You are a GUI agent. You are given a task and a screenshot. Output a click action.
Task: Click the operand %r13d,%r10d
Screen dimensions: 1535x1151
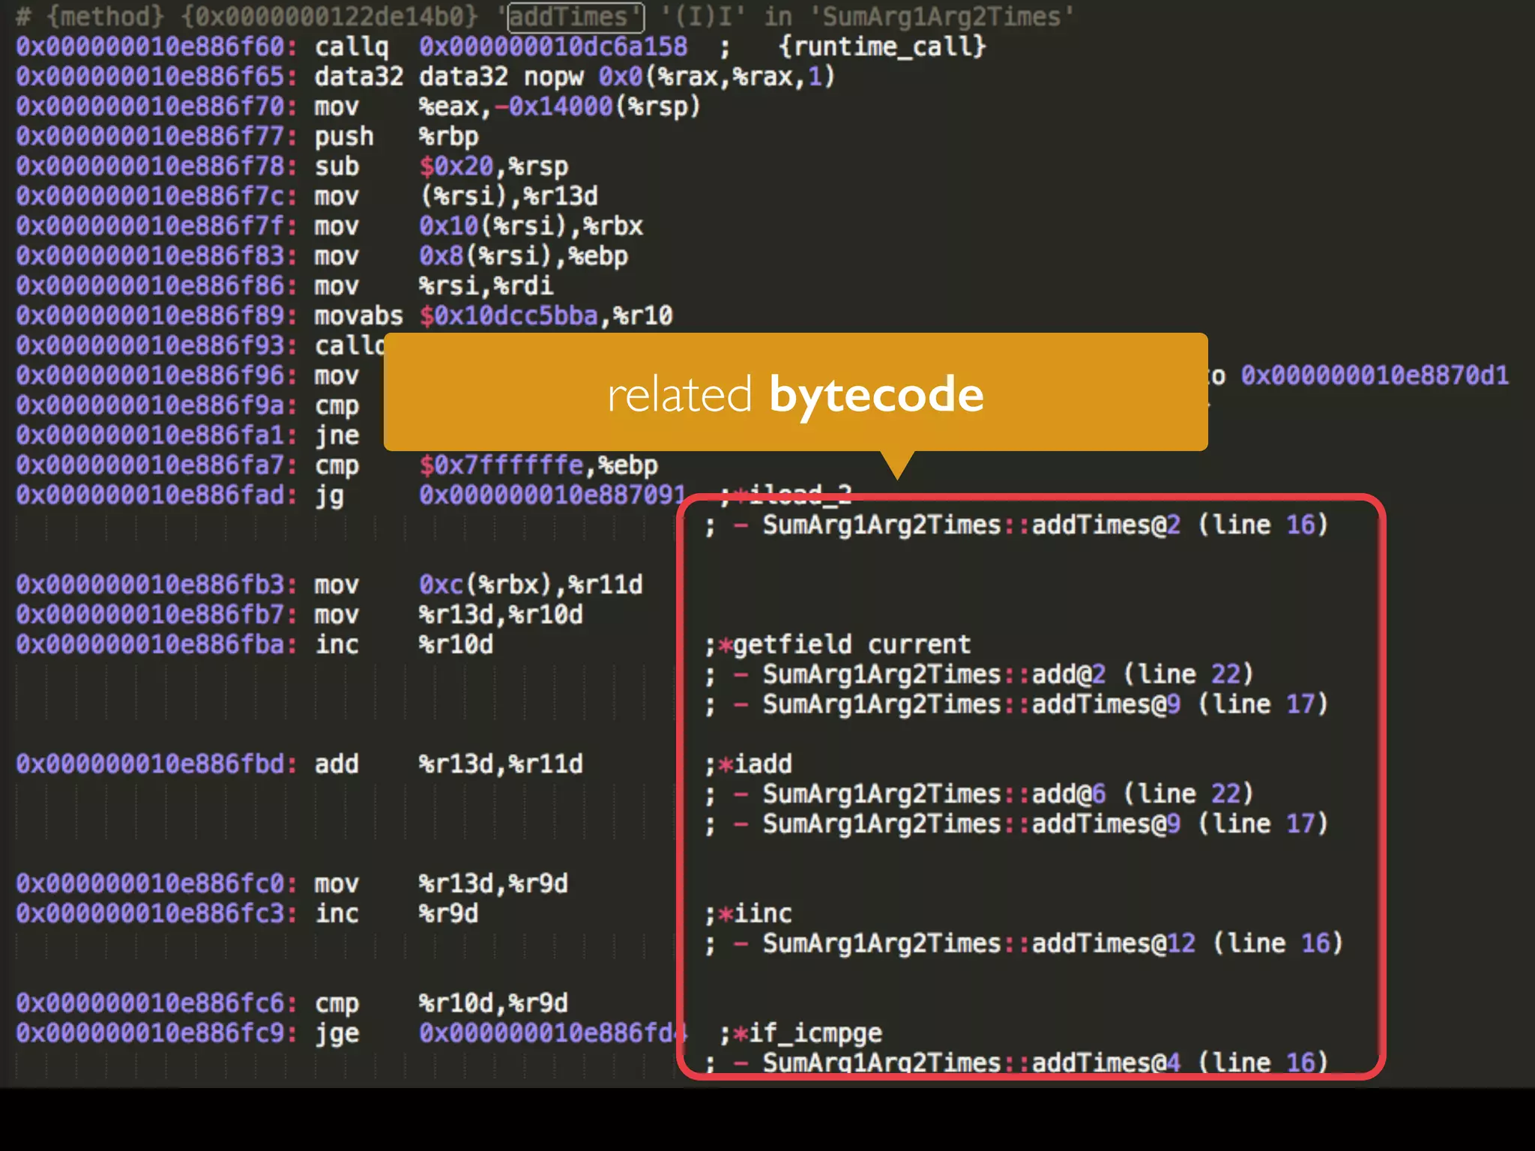pyautogui.click(x=501, y=615)
